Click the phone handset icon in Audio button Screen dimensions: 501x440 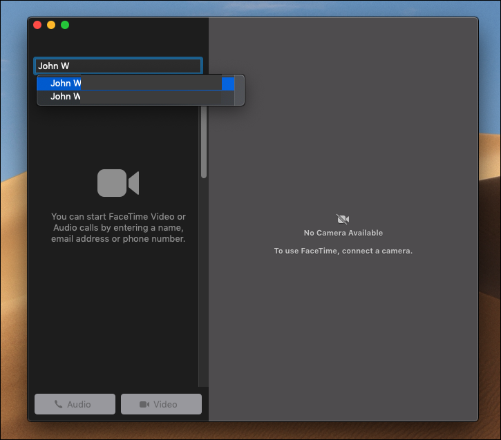tap(59, 404)
